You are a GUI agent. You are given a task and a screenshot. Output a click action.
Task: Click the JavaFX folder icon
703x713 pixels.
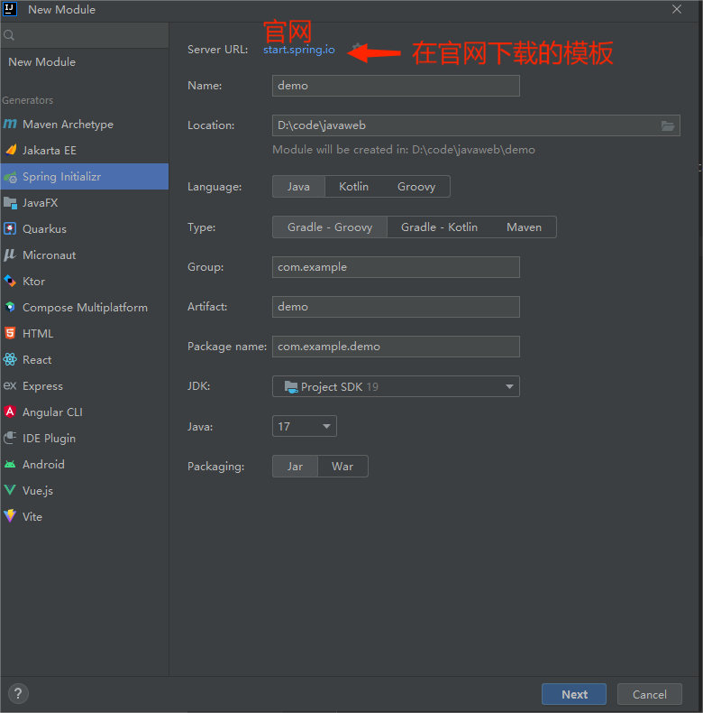point(10,202)
